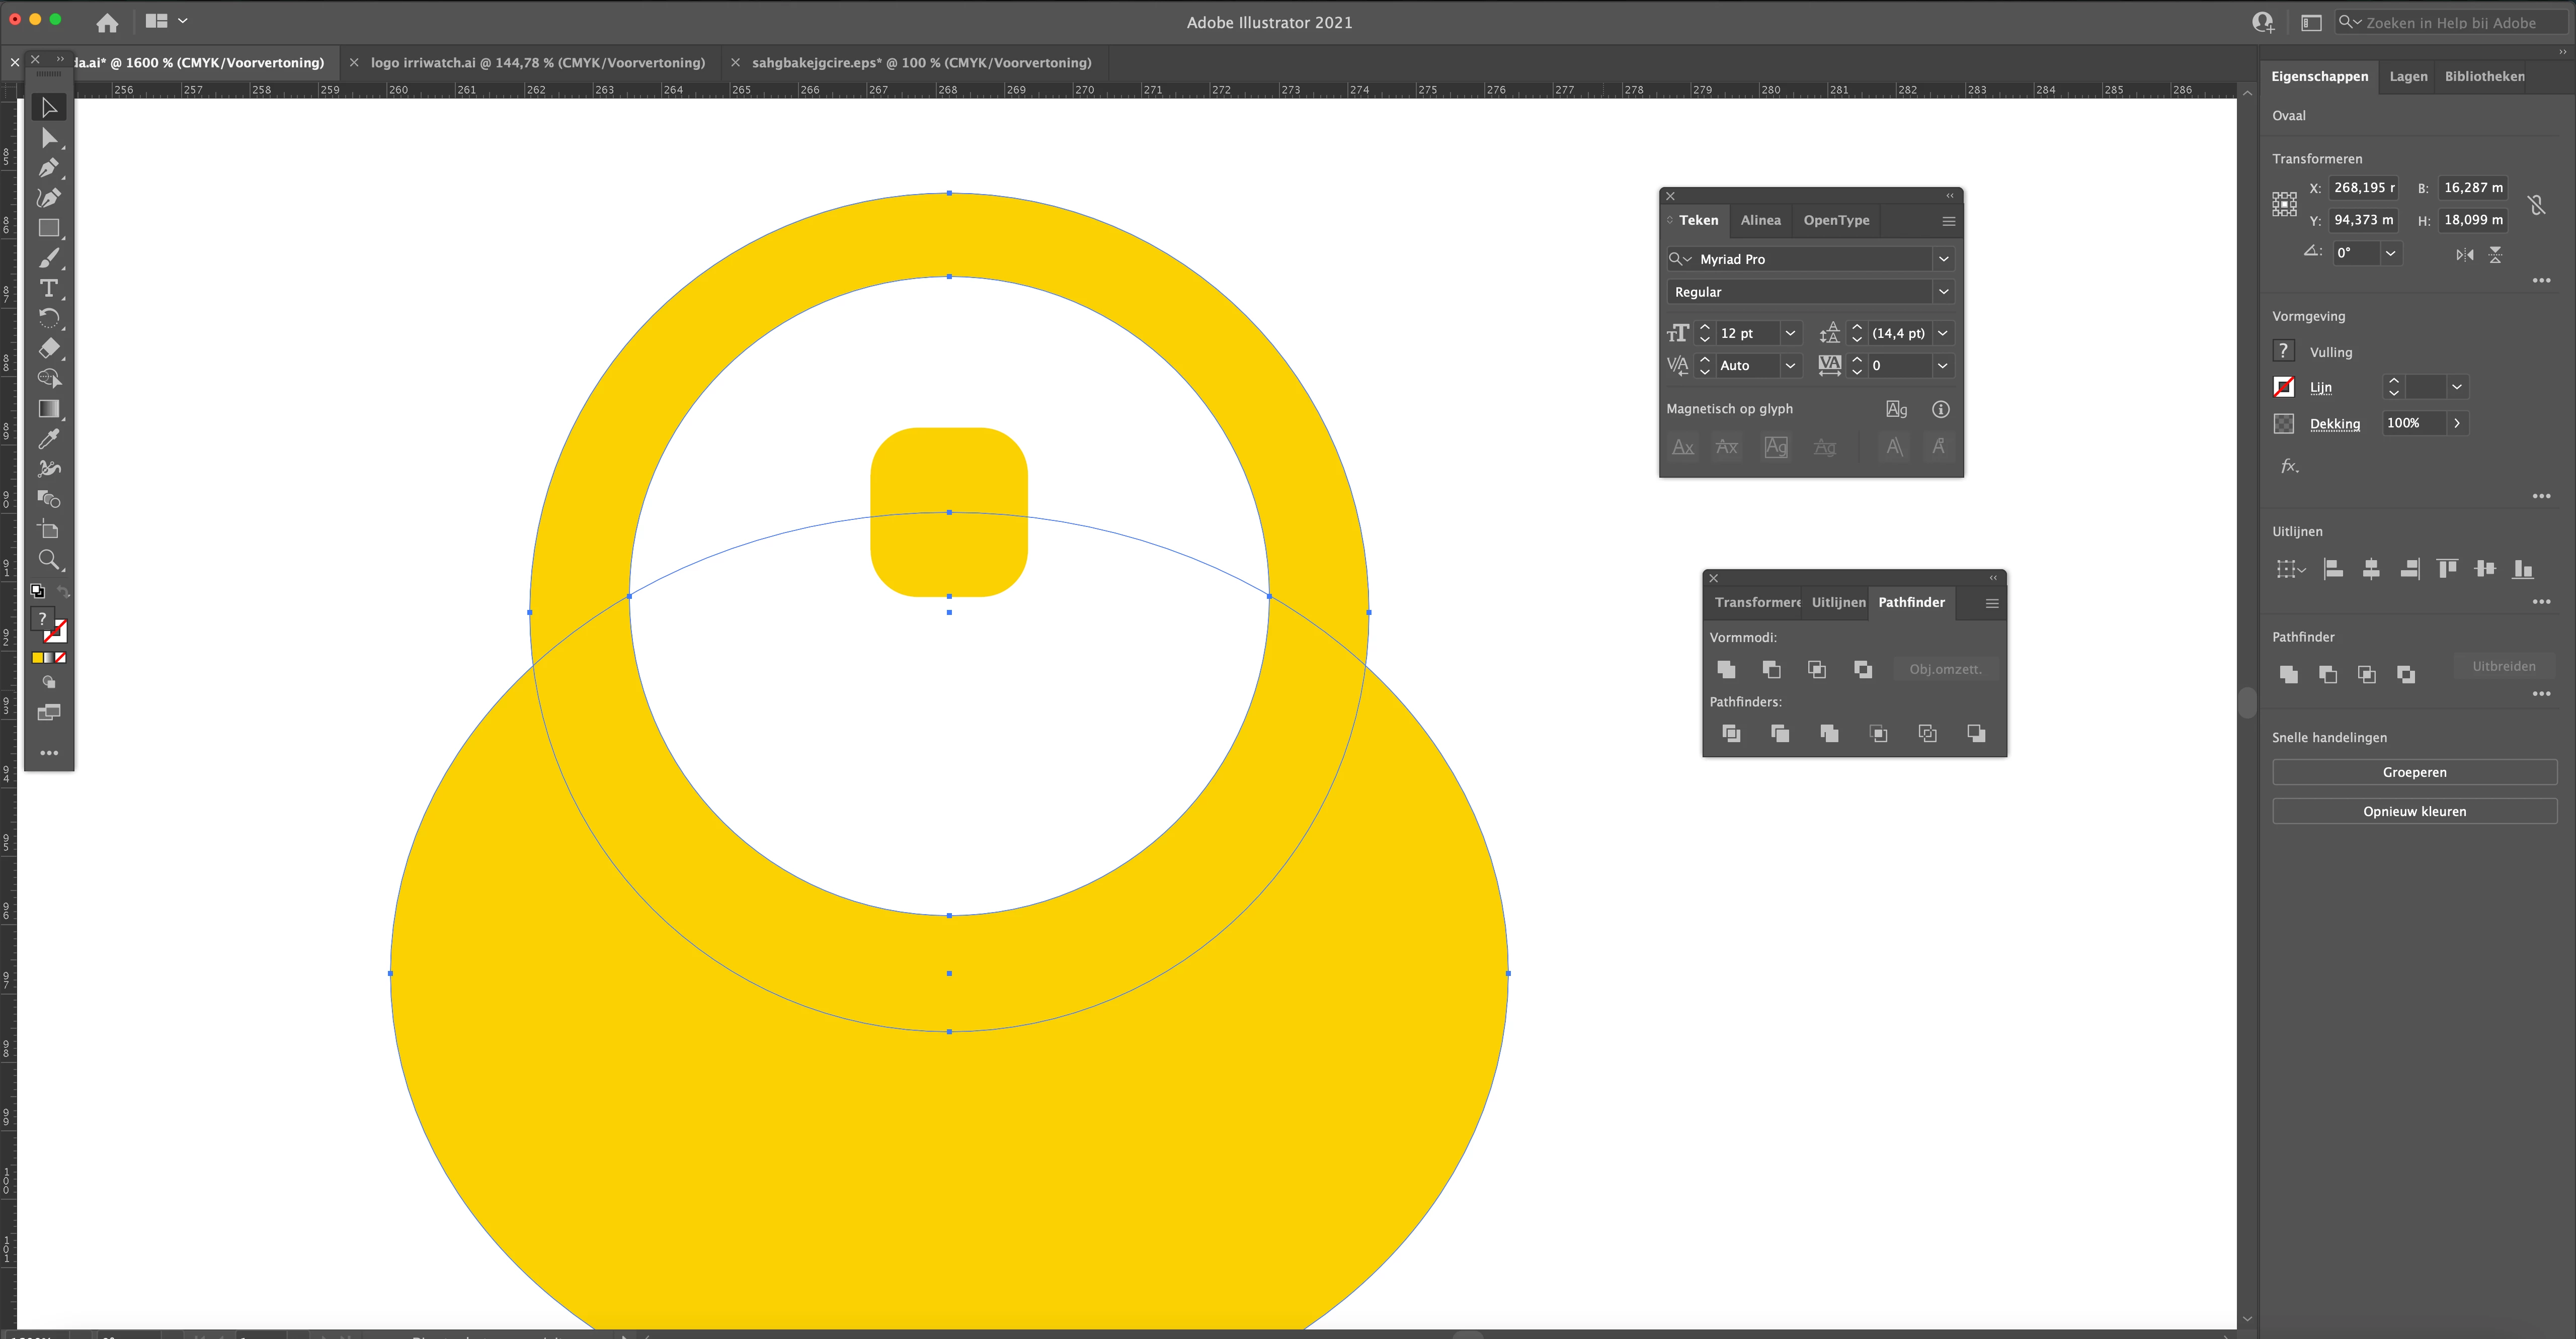Viewport: 2576px width, 1339px height.
Task: Pick the Eyedropper tool
Action: tap(48, 438)
